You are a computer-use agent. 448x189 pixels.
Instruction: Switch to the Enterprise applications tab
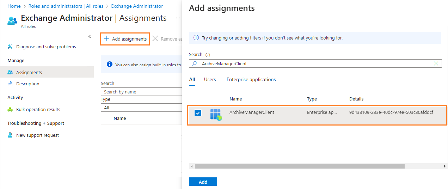click(251, 80)
